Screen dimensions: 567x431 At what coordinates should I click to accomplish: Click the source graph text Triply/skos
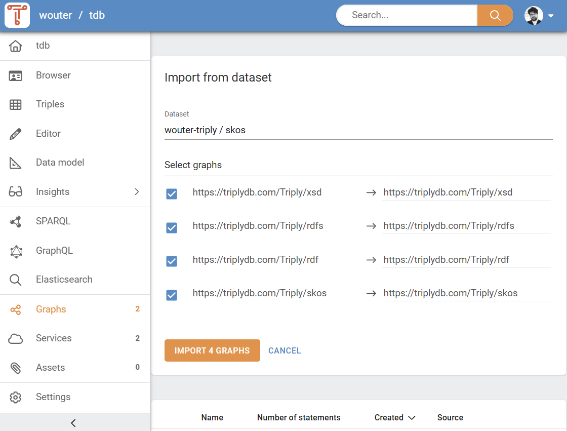pos(260,293)
